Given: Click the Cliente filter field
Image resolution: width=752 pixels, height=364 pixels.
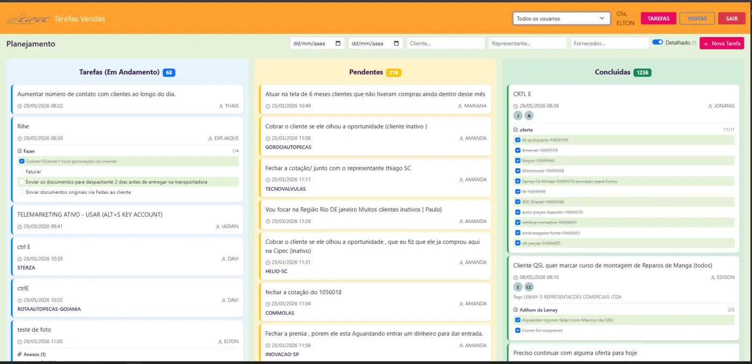Looking at the screenshot, I should click(446, 43).
